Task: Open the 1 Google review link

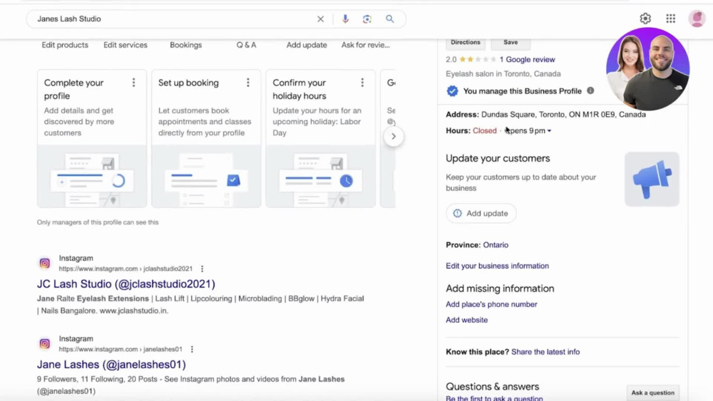Action: pos(527,60)
